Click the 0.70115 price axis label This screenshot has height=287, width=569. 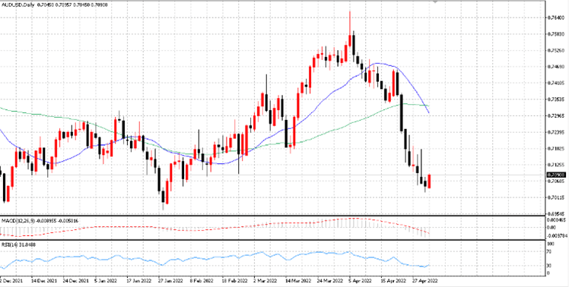(x=555, y=197)
